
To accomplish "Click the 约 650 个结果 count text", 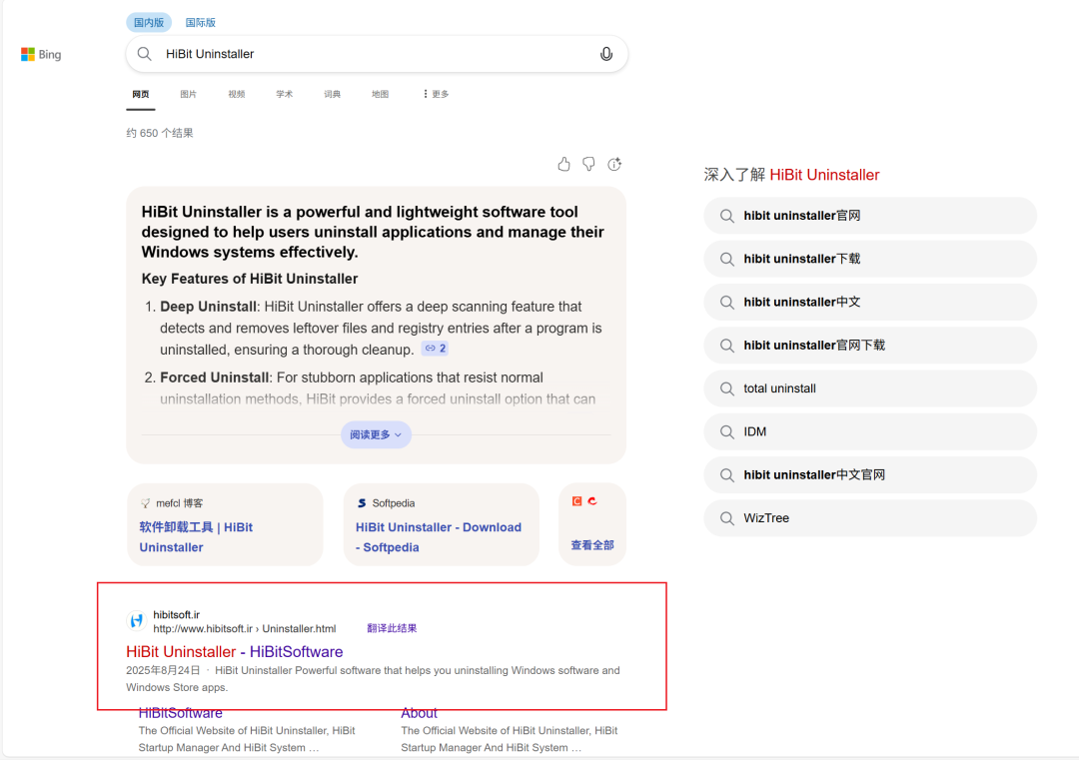I will click(x=160, y=133).
